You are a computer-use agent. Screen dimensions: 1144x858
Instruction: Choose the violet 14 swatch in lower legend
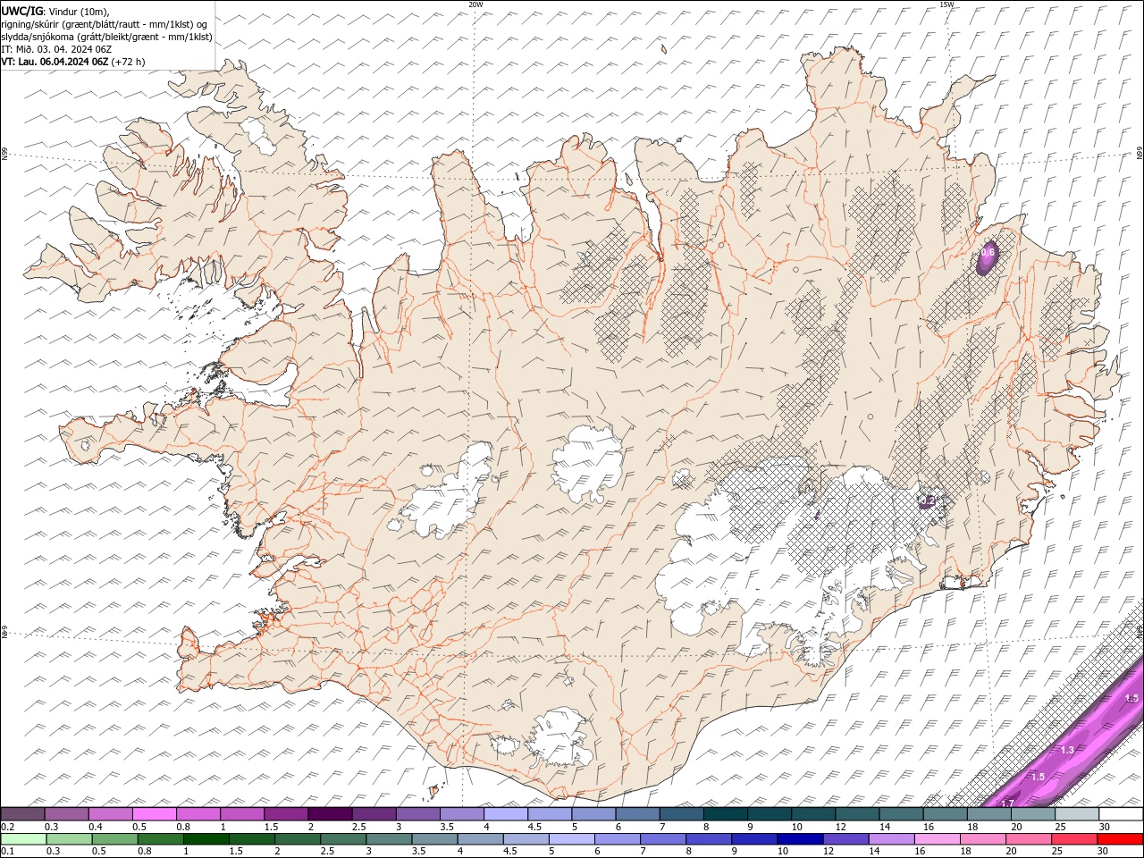click(892, 838)
